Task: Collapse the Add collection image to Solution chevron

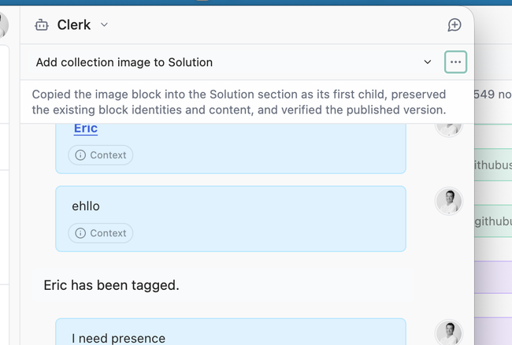Action: (428, 62)
